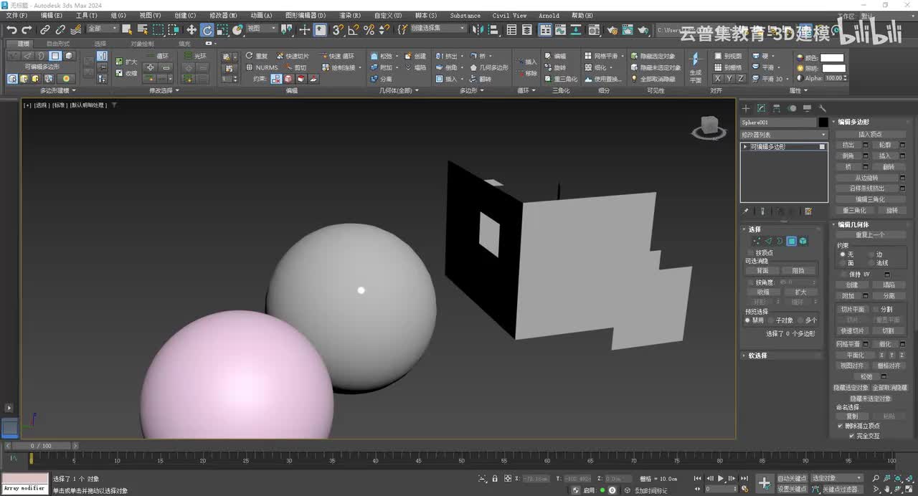Switch to the 自由形式 ribbon tab
Viewport: 918px width, 496px height.
(x=58, y=44)
